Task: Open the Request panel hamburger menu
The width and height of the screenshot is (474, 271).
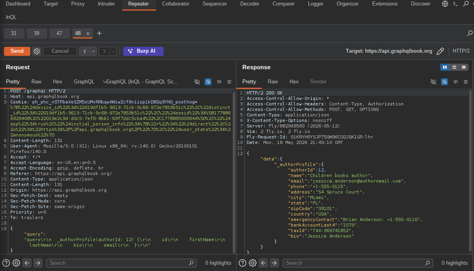Action: click(x=229, y=82)
